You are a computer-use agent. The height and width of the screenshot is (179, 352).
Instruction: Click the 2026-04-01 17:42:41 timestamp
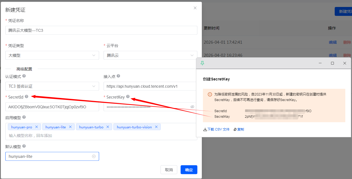[x=223, y=42]
